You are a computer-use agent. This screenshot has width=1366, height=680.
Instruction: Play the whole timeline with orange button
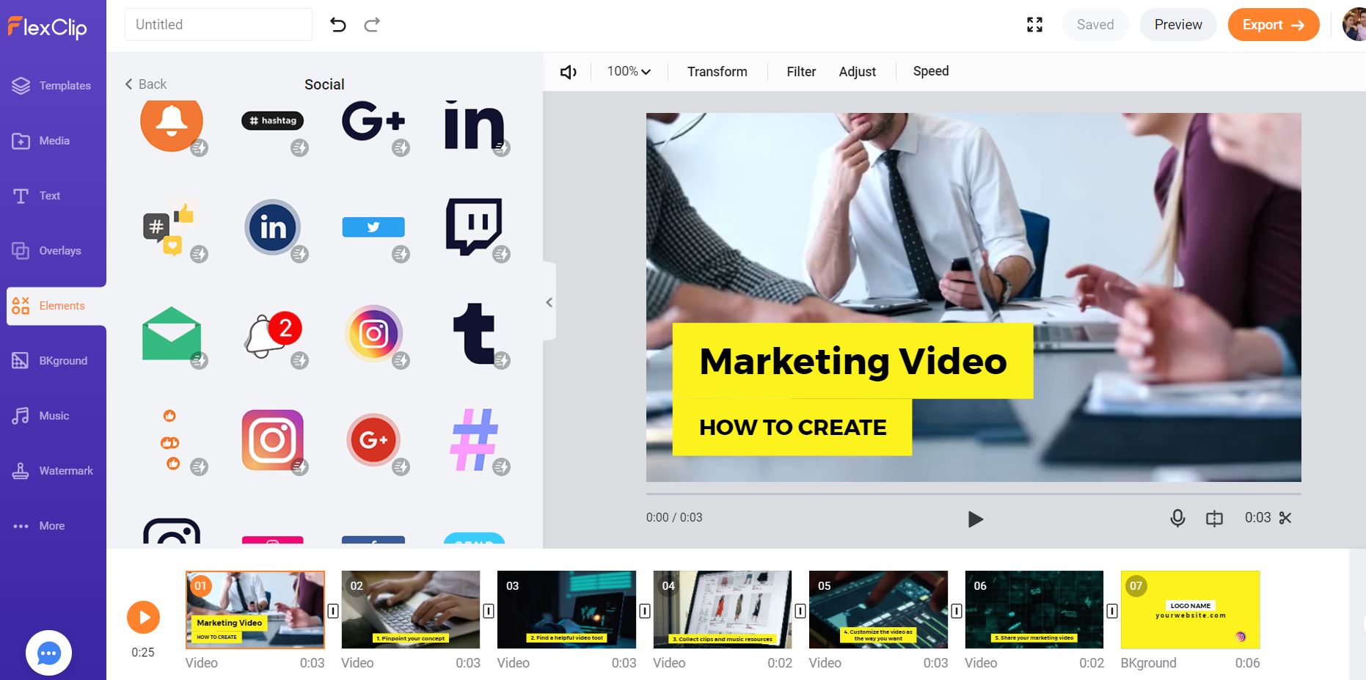pos(144,618)
